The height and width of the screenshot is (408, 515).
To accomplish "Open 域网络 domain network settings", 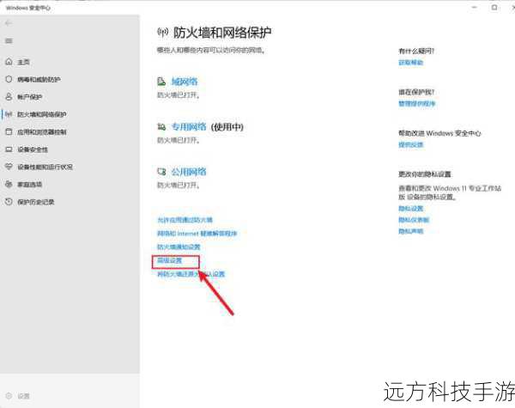I will (185, 82).
